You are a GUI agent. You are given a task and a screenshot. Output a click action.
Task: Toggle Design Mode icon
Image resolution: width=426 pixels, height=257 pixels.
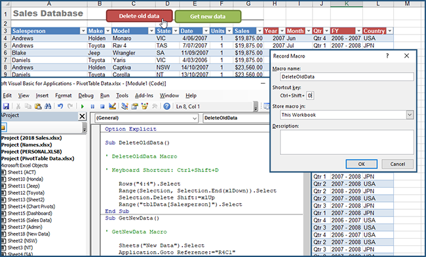point(112,107)
